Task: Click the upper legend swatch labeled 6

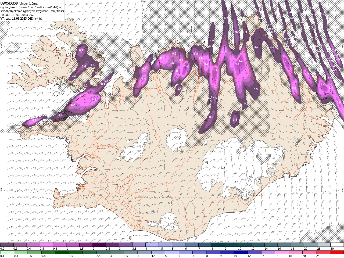Action: coord(192,245)
